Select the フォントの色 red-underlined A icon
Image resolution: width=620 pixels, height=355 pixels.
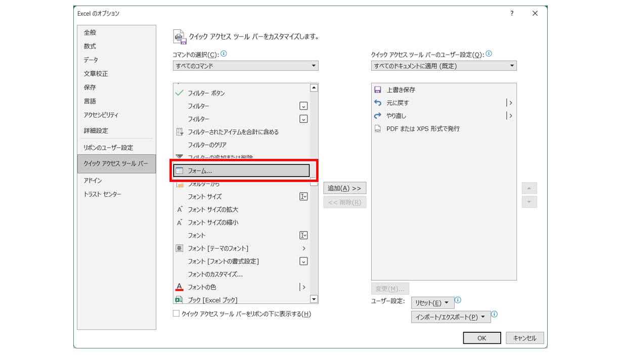pos(179,287)
